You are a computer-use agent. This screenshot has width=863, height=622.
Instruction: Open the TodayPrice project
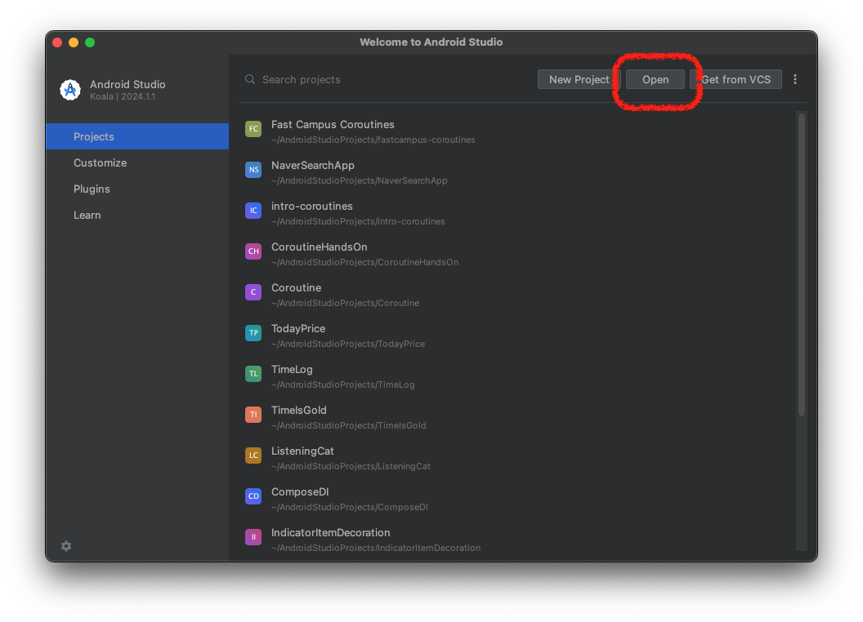pos(298,328)
